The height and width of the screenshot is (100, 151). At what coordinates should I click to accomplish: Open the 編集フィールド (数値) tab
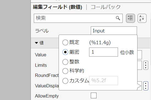click(x=57, y=7)
